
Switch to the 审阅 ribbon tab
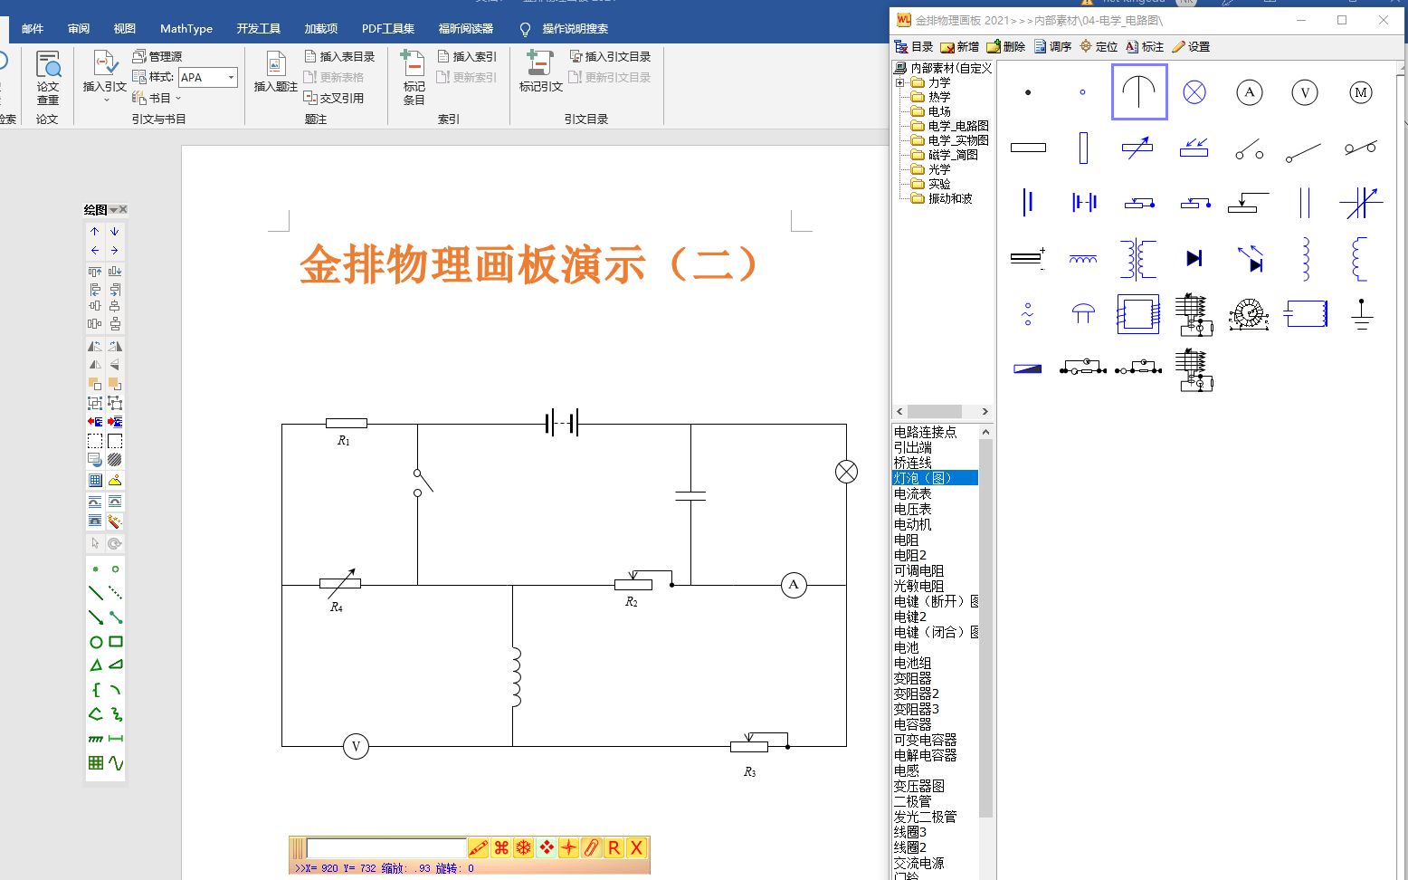(x=79, y=29)
